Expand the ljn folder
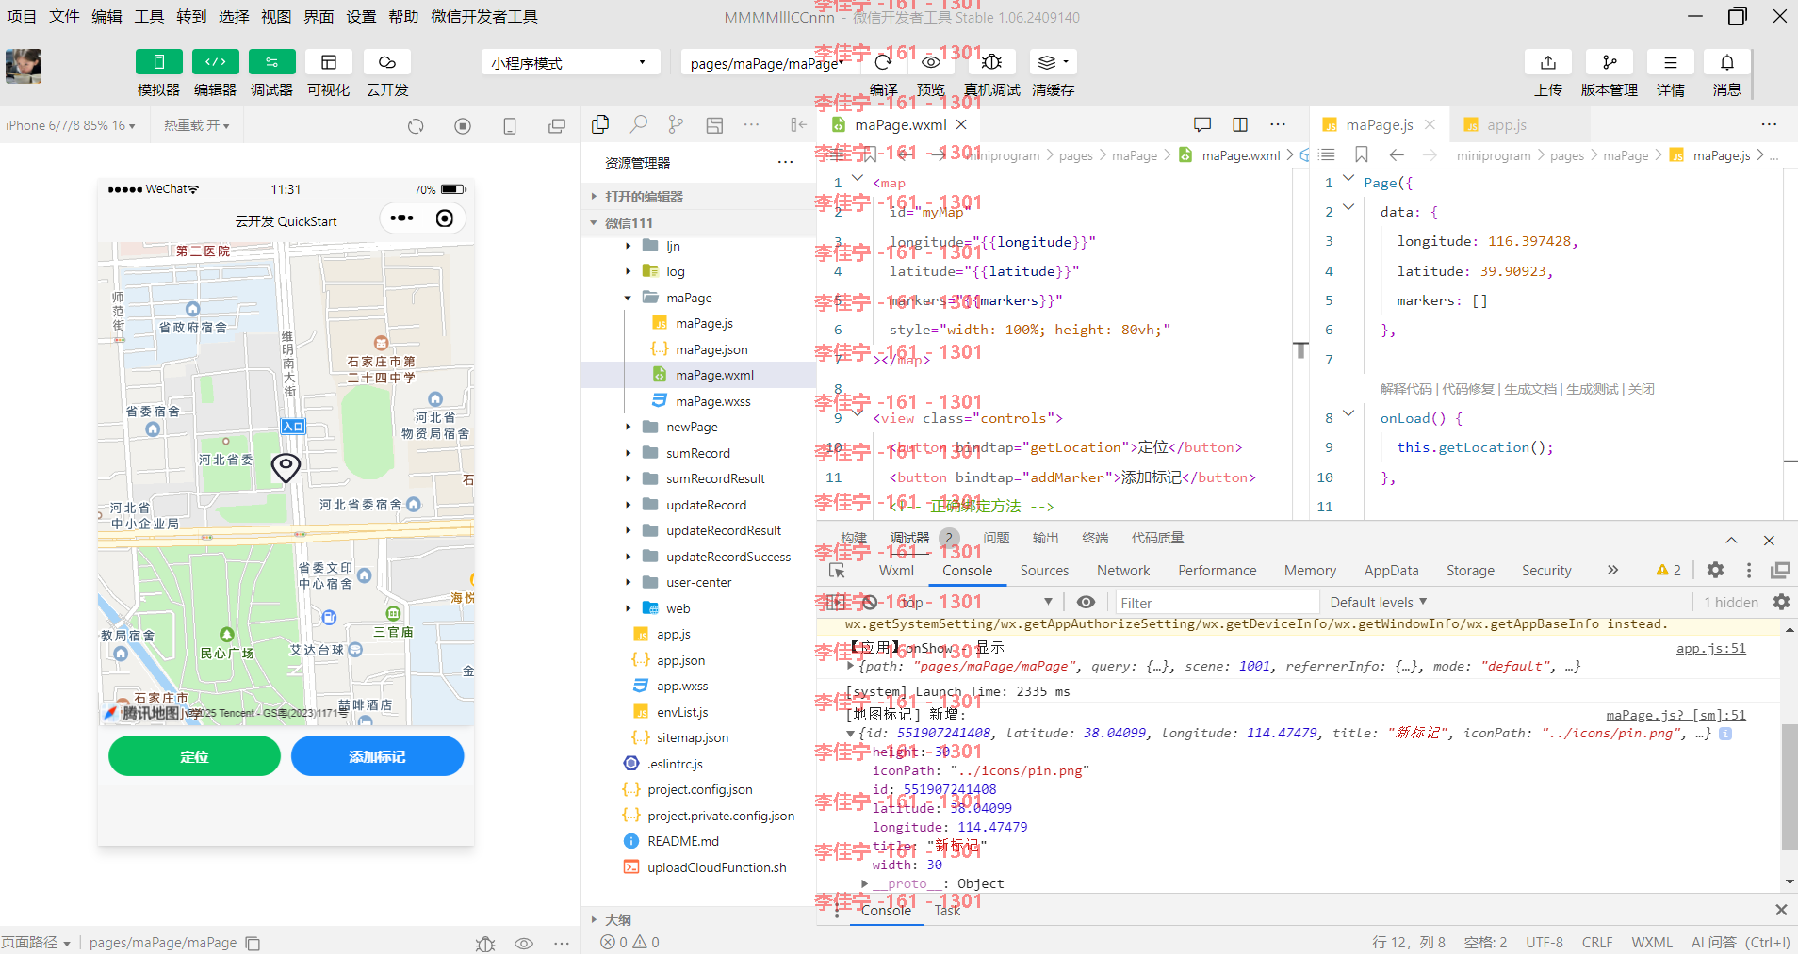The image size is (1798, 954). [698, 246]
